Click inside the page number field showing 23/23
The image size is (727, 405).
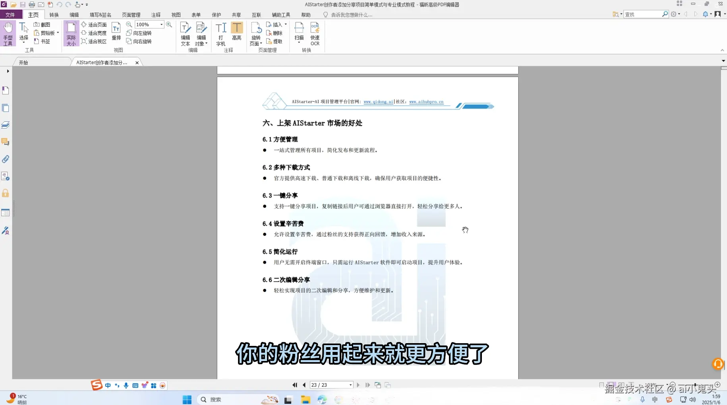(328, 385)
